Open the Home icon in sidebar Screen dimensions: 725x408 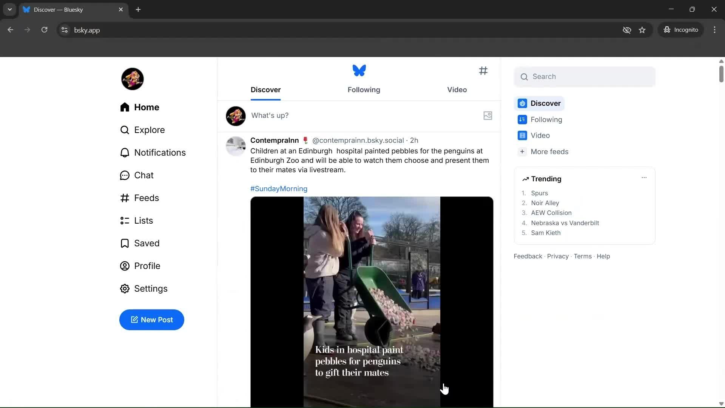(x=125, y=107)
